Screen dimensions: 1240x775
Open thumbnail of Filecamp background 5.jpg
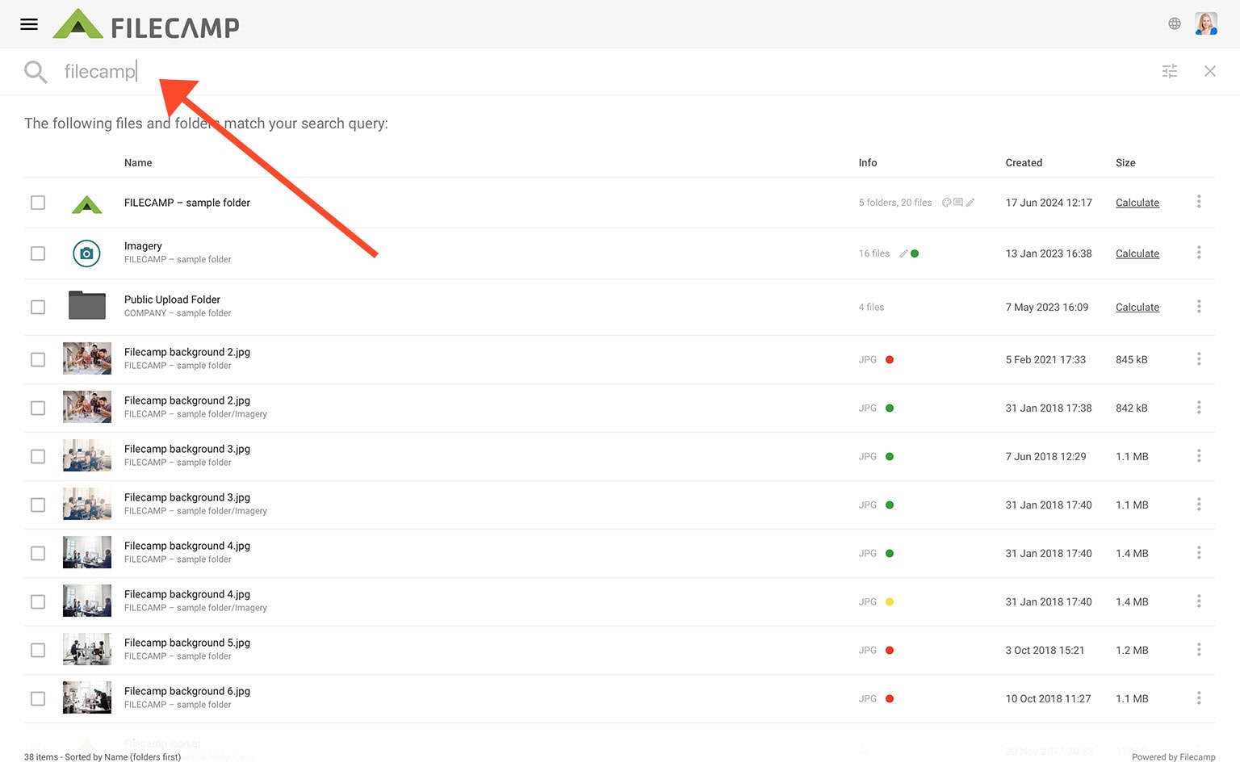[x=87, y=649]
